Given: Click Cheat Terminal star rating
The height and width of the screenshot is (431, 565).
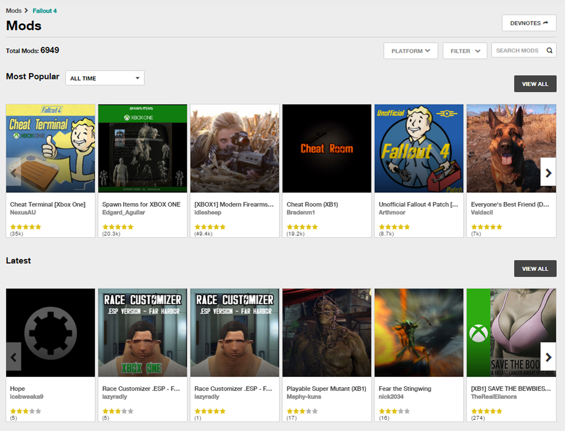Looking at the screenshot, I should point(26,227).
